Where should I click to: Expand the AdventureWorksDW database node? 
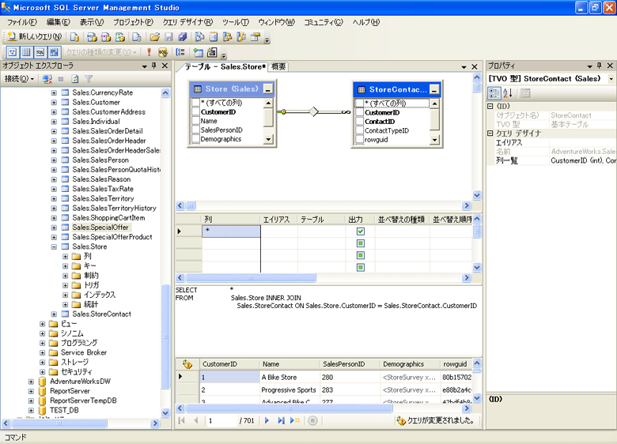[31, 382]
